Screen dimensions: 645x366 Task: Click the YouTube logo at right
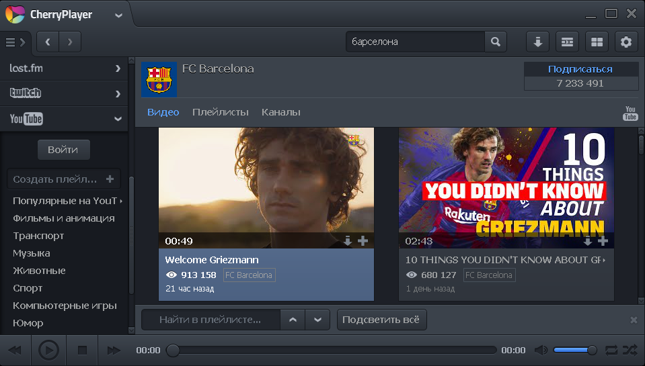[x=630, y=113]
